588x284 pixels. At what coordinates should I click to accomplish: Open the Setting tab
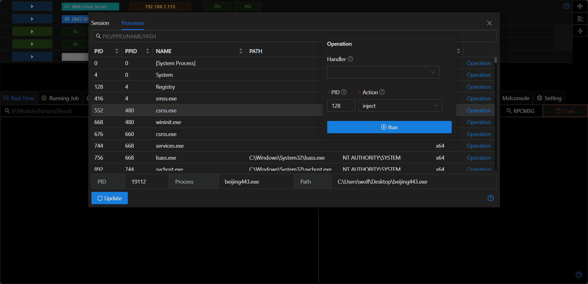(x=549, y=98)
